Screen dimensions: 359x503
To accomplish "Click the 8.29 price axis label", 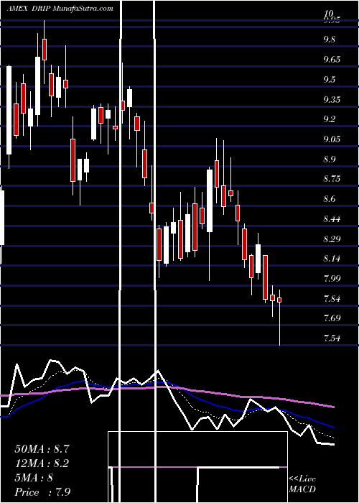I will click(332, 239).
